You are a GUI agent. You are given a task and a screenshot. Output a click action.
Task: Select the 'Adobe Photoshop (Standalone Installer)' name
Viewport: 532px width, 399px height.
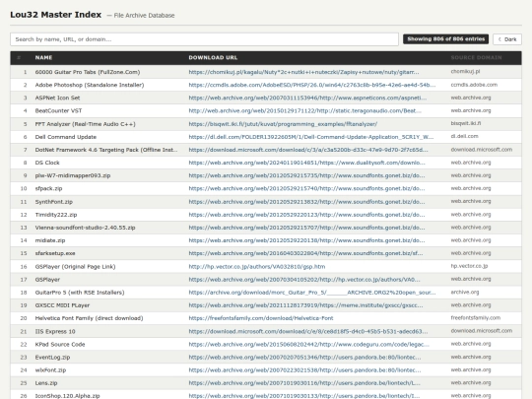(x=90, y=85)
